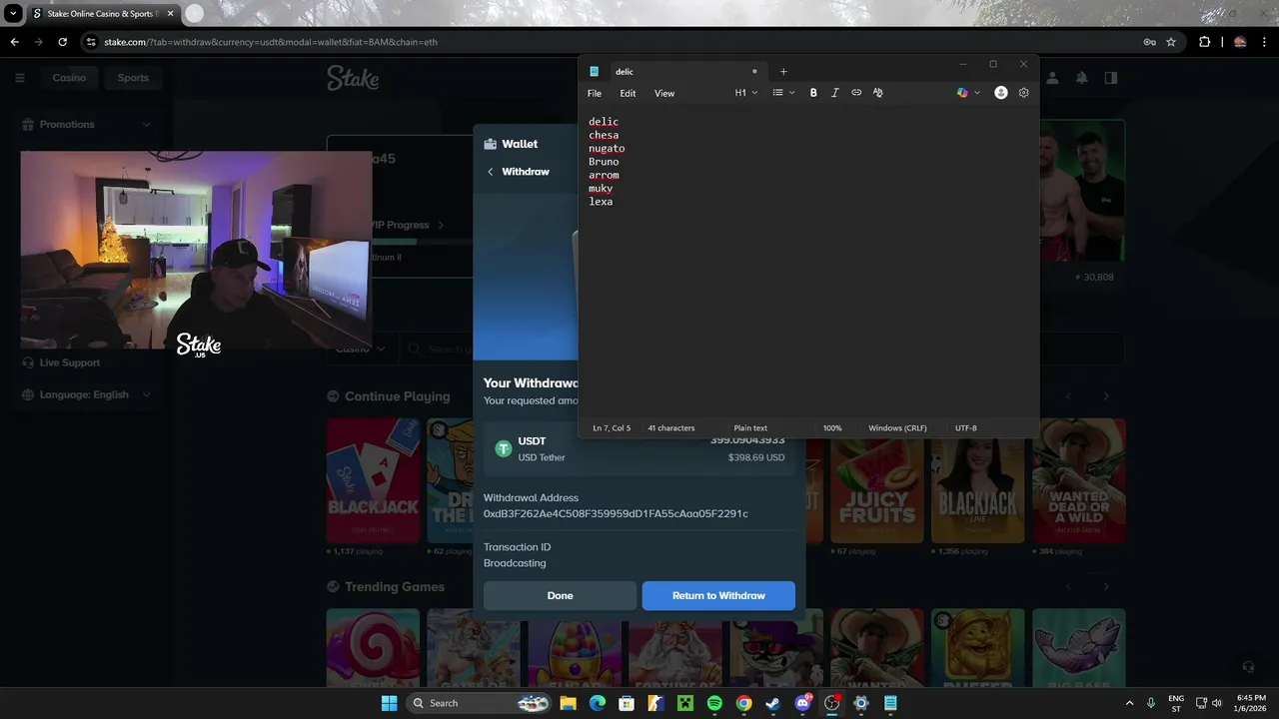1279x719 pixels.
Task: Switch to Sports tab on Stake
Action: (133, 78)
